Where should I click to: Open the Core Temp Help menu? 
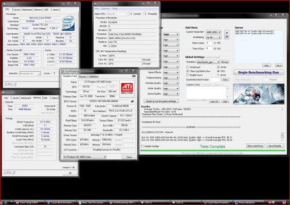[115, 9]
